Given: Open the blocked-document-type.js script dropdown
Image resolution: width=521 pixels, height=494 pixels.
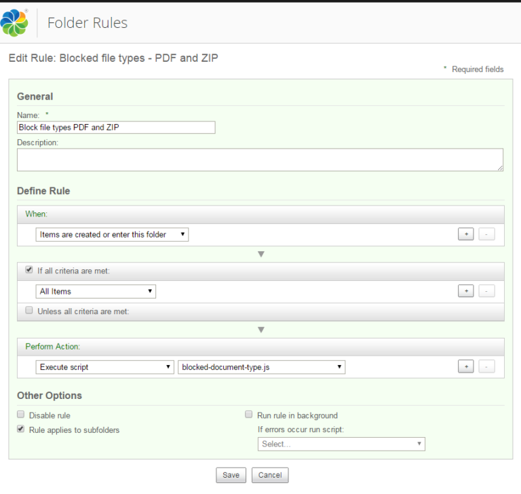Looking at the screenshot, I should click(x=261, y=367).
